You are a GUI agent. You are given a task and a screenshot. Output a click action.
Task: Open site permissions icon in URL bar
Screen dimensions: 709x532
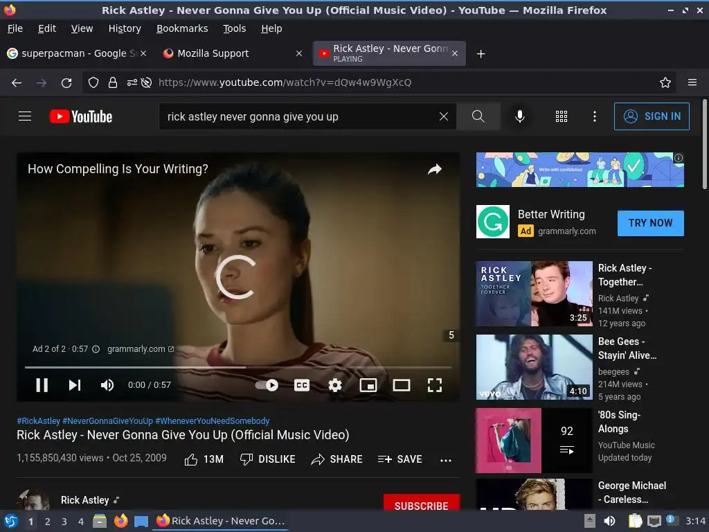tap(132, 82)
